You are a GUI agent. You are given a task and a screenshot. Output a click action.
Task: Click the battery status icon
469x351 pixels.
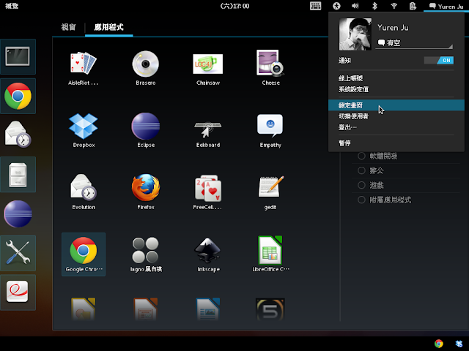click(x=413, y=6)
